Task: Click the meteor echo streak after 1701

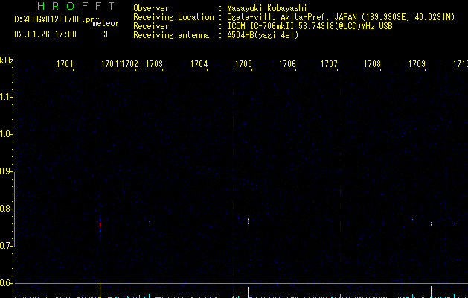Action: (x=100, y=226)
